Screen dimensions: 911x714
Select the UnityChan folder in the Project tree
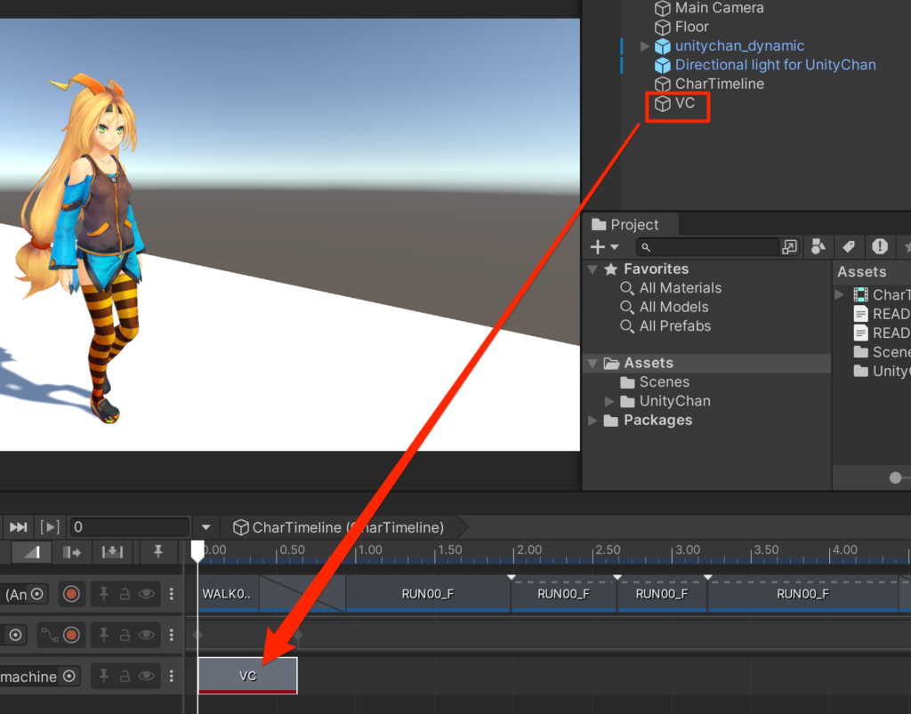[665, 401]
